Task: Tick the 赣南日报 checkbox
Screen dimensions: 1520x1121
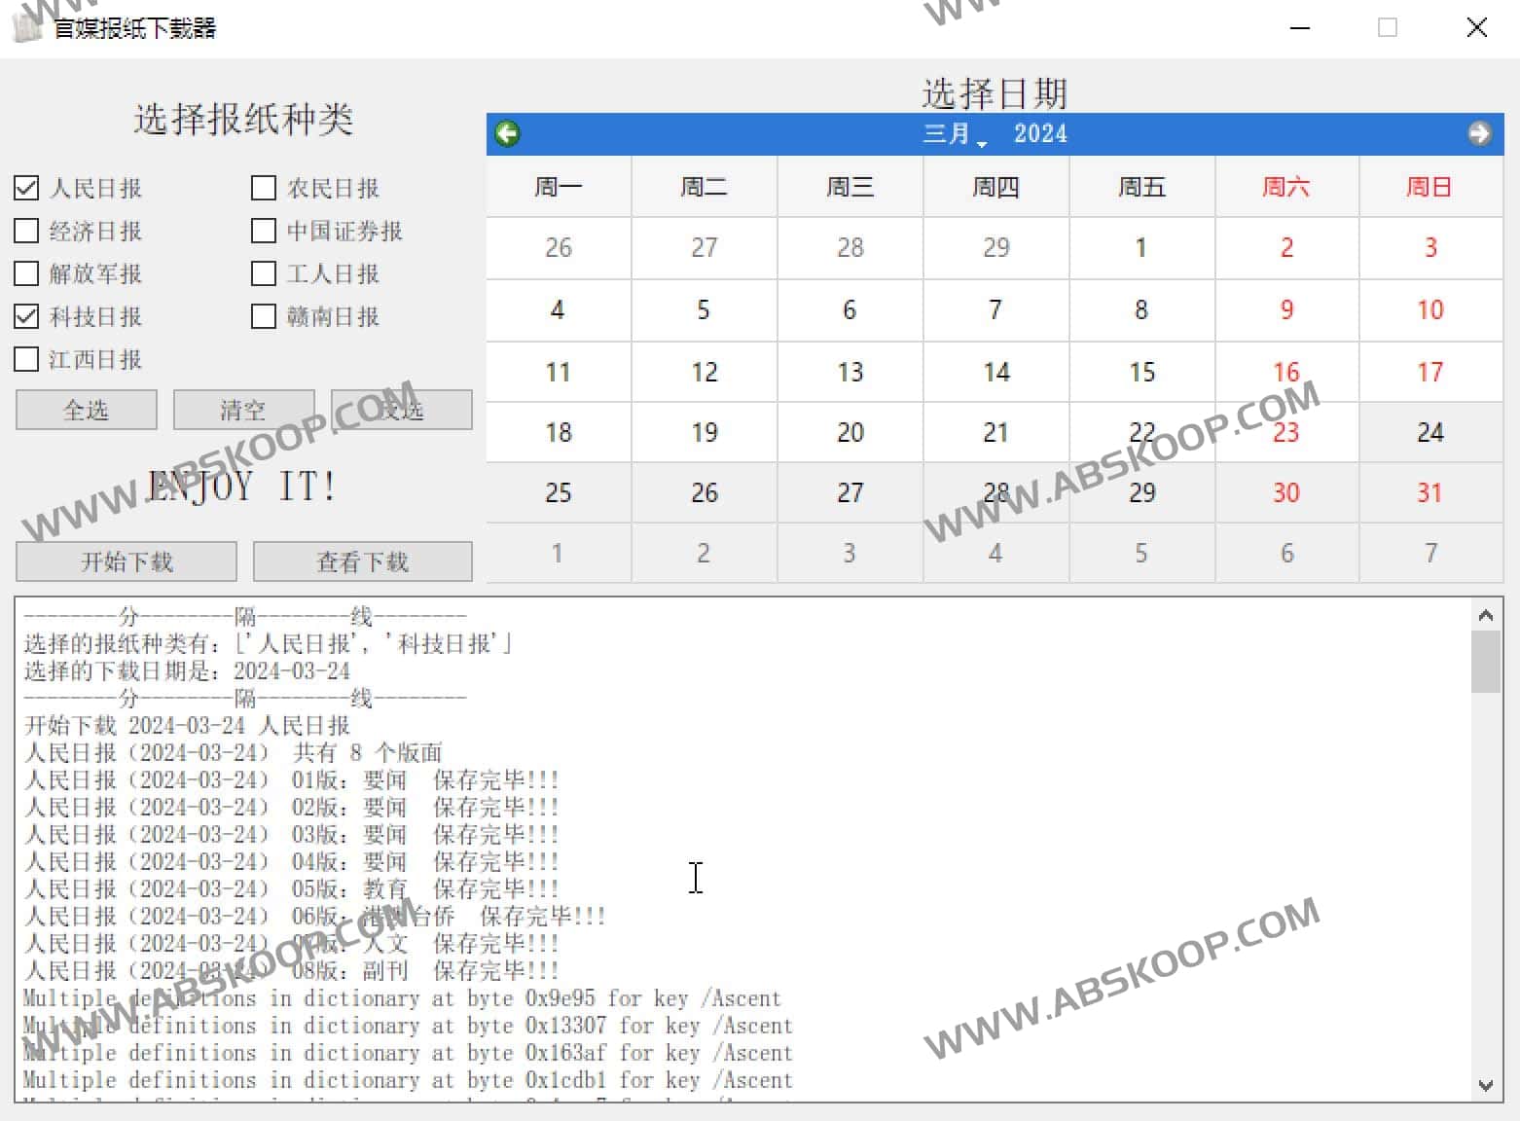Action: tap(264, 316)
